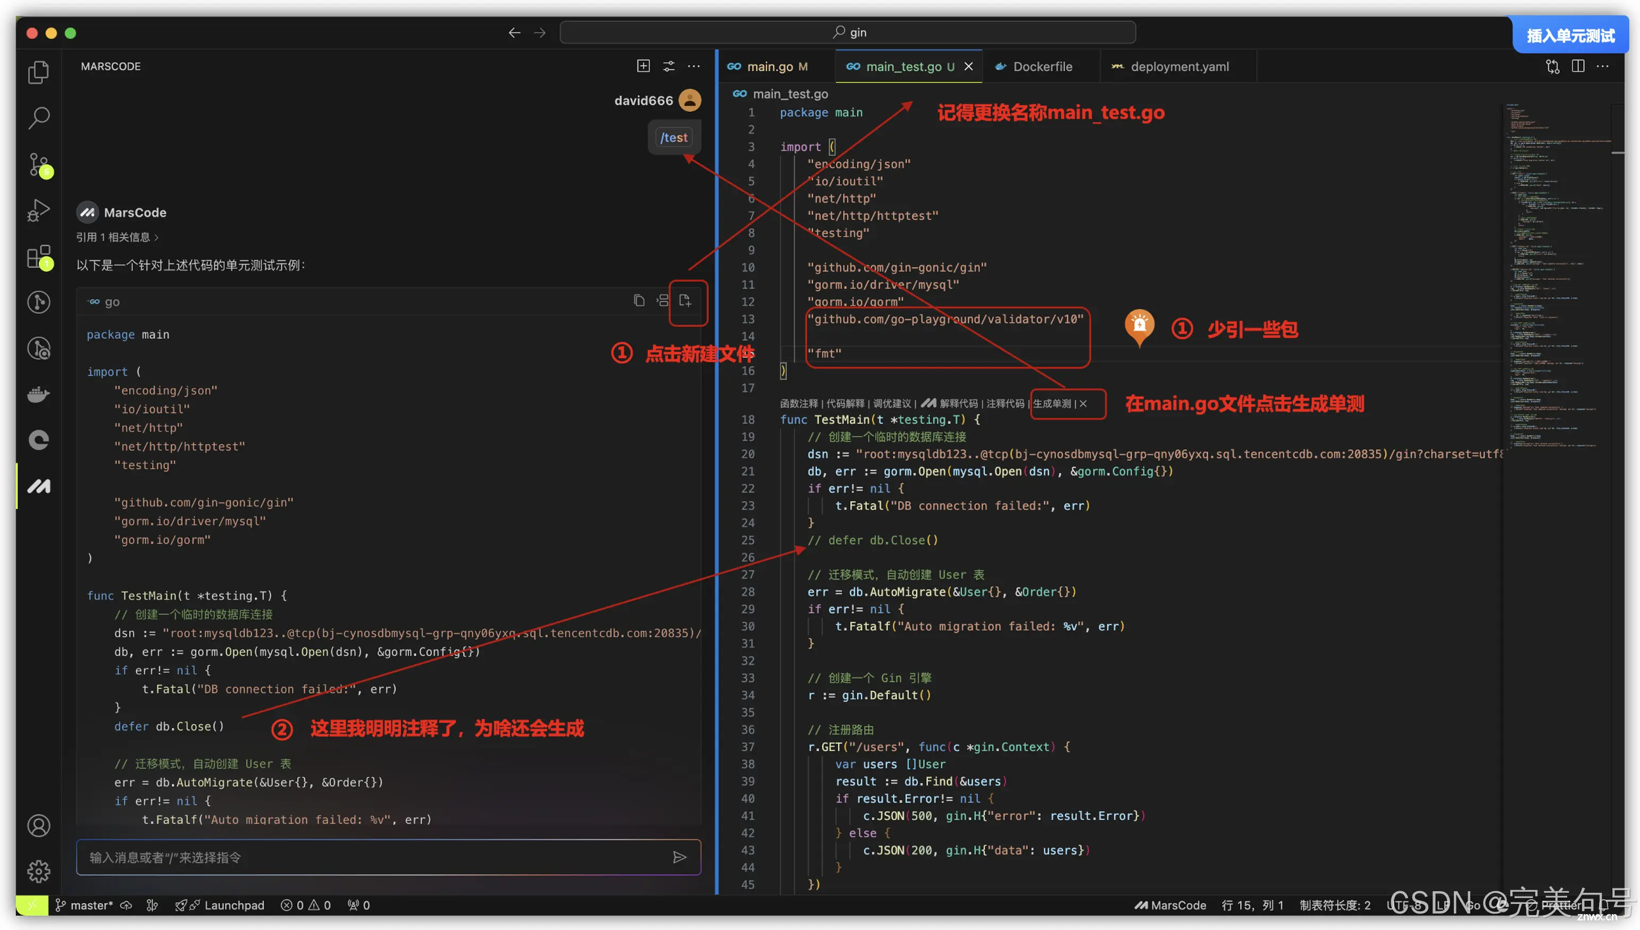Click the /test command chip in chat
The image size is (1640, 930).
tap(674, 137)
